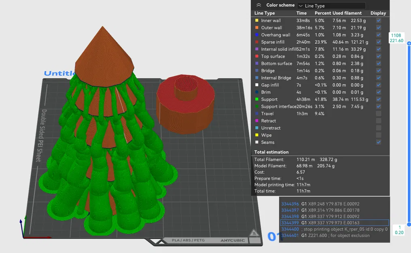Select G-code line 3344396
411x253 pixels.
(334, 204)
